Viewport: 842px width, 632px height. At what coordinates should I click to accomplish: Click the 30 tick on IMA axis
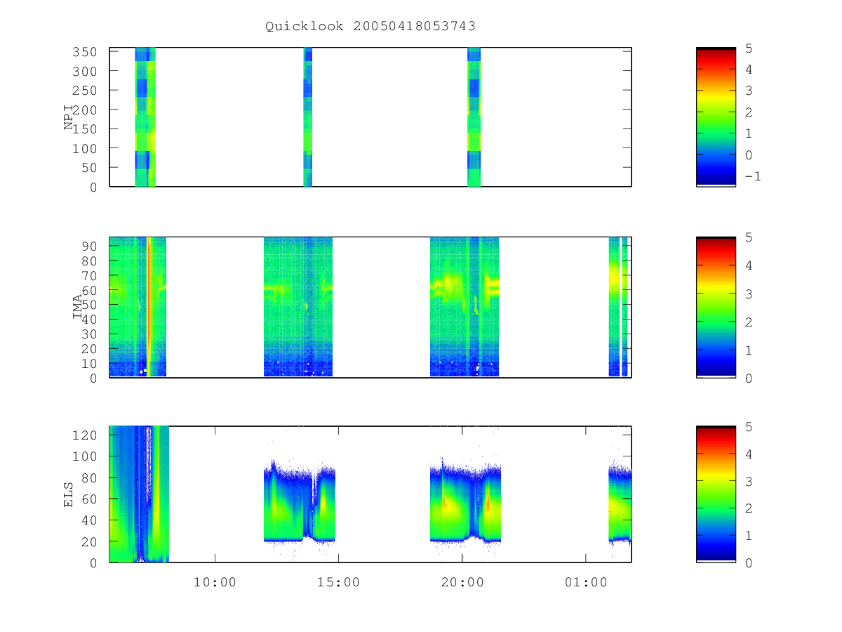click(x=90, y=334)
